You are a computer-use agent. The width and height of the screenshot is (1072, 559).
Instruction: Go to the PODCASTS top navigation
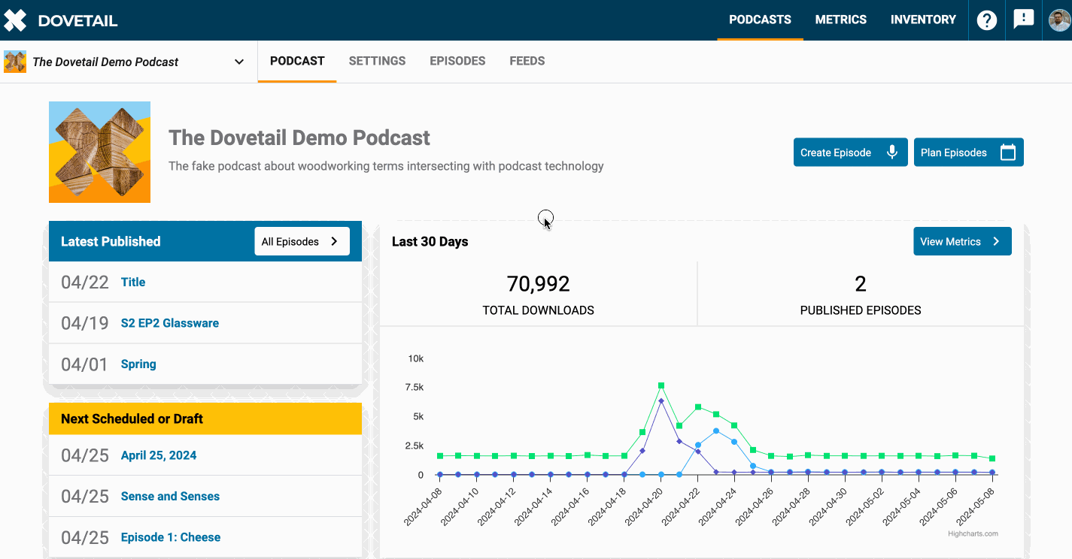760,20
